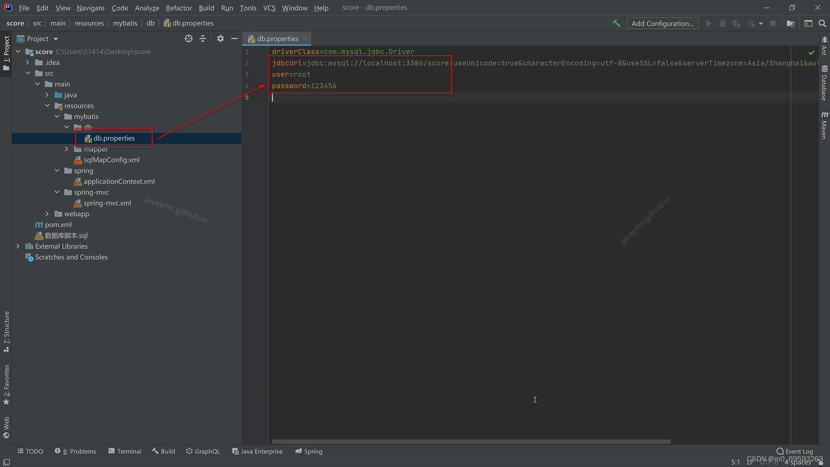Toggle the 2: Favorites side tab

tap(6, 385)
